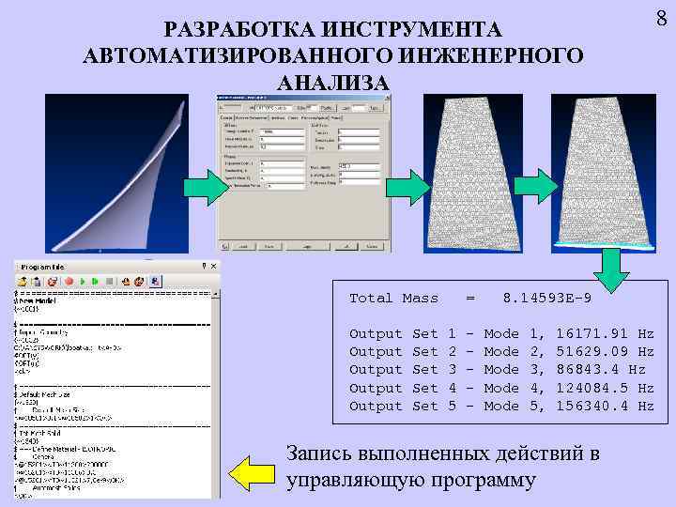The height and width of the screenshot is (507, 676).
Task: Click the Reference Temp input field
Action: point(359,182)
